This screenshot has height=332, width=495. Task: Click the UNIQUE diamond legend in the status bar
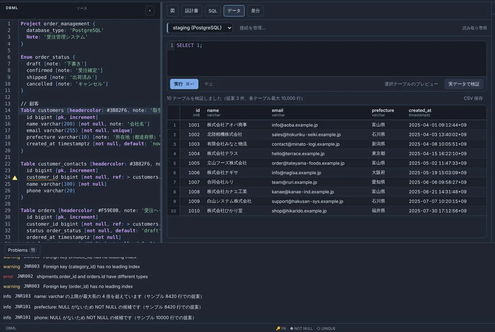[326, 328]
